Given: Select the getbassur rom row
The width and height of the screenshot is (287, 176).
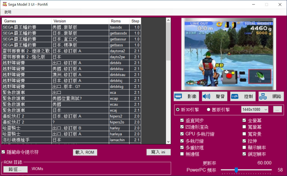Looking at the screenshot, I should coord(71,39).
